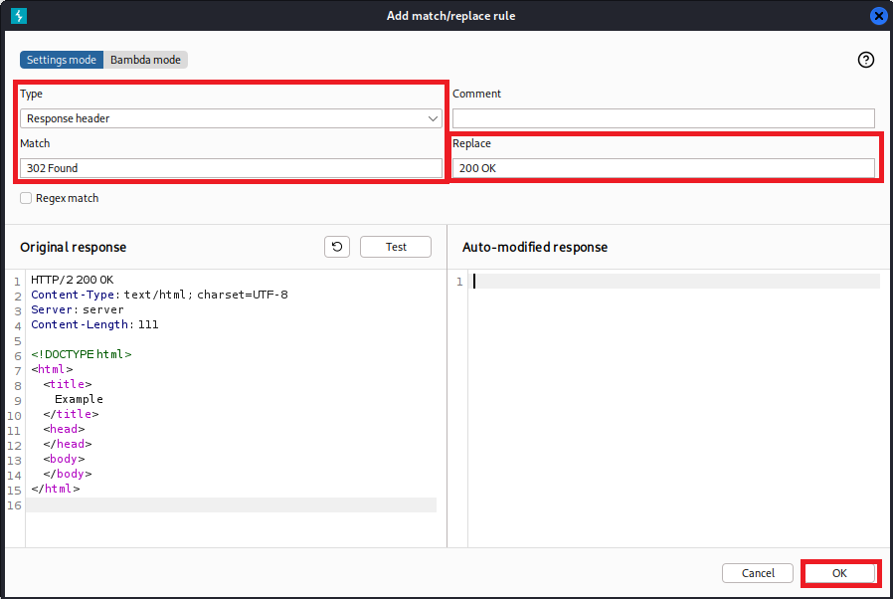
Task: Switch to Bambda mode tab
Action: 145,60
